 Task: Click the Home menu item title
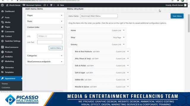tap(73, 30)
